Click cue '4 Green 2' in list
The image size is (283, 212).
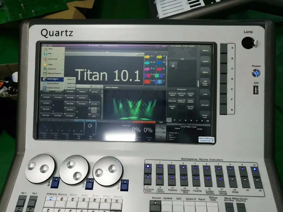(x=171, y=139)
